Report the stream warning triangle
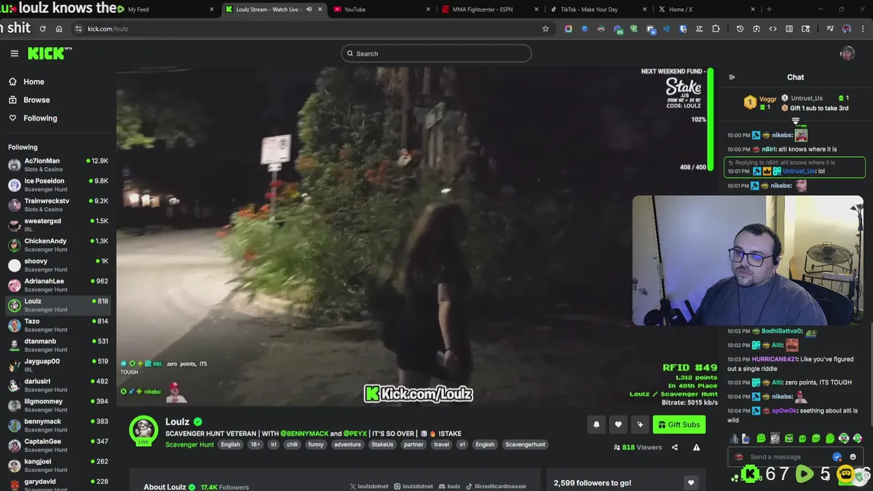Viewport: 873px width, 491px height. [696, 447]
